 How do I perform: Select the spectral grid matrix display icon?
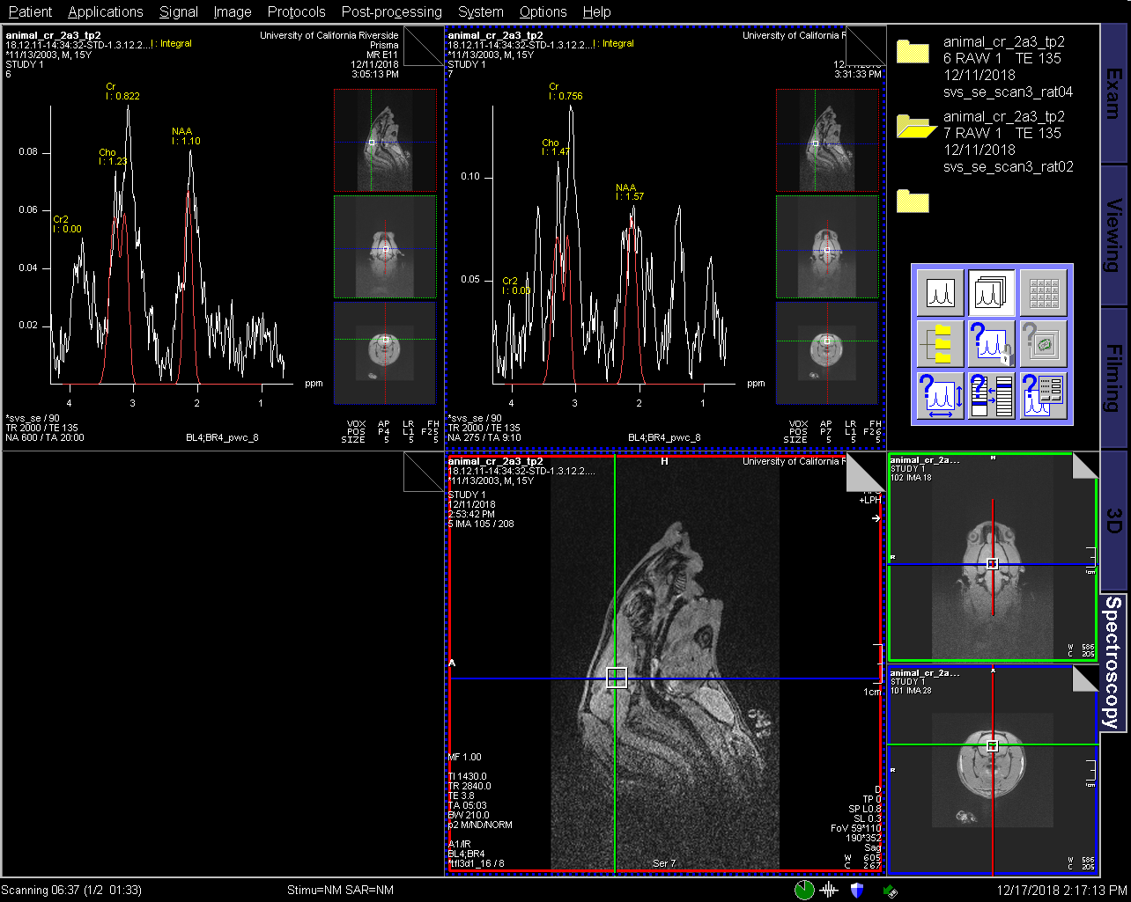1043,293
